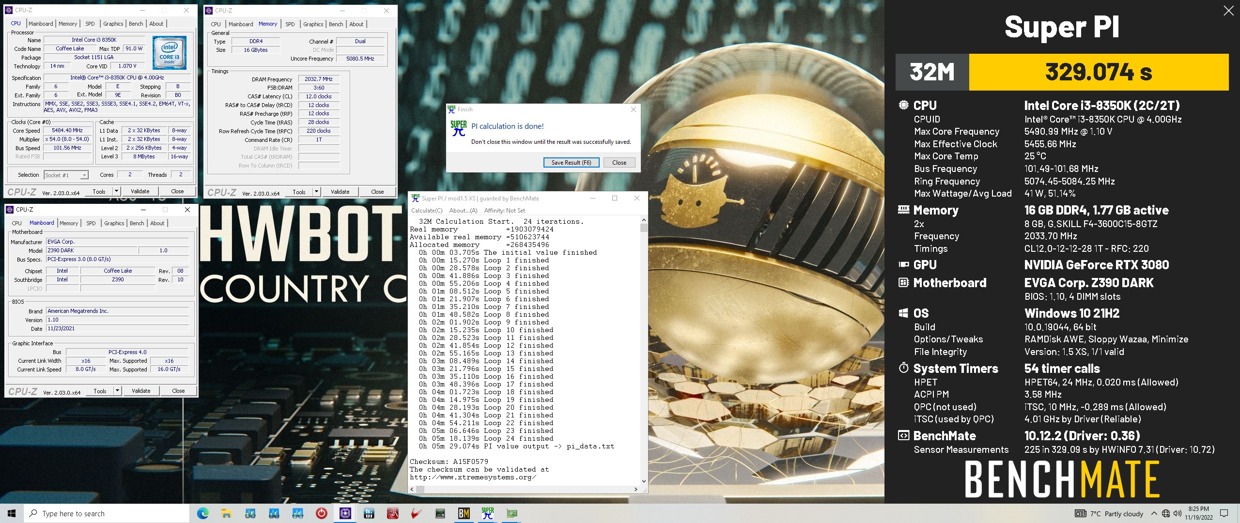Image resolution: width=1240 pixels, height=523 pixels.
Task: Open the Windows Start menu
Action: (12, 513)
